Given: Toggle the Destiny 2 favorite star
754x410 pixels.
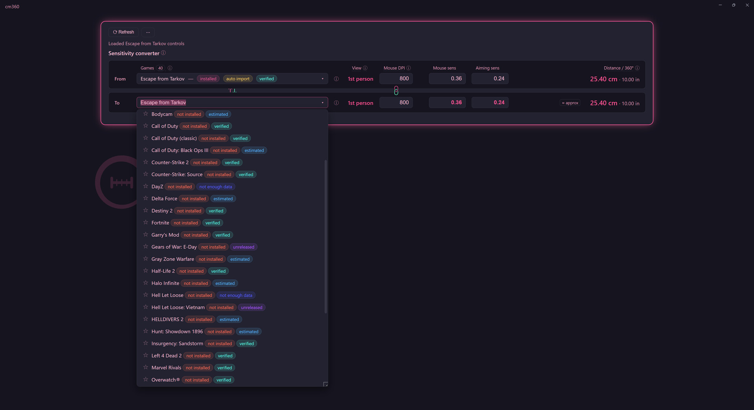Looking at the screenshot, I should (146, 210).
